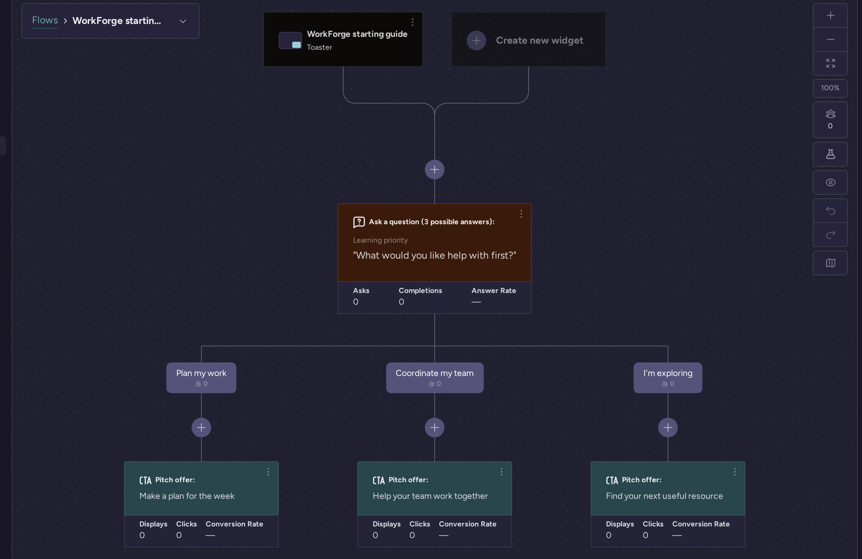
Task: Select the 'Plan my work' answer branch
Action: pyautogui.click(x=201, y=377)
